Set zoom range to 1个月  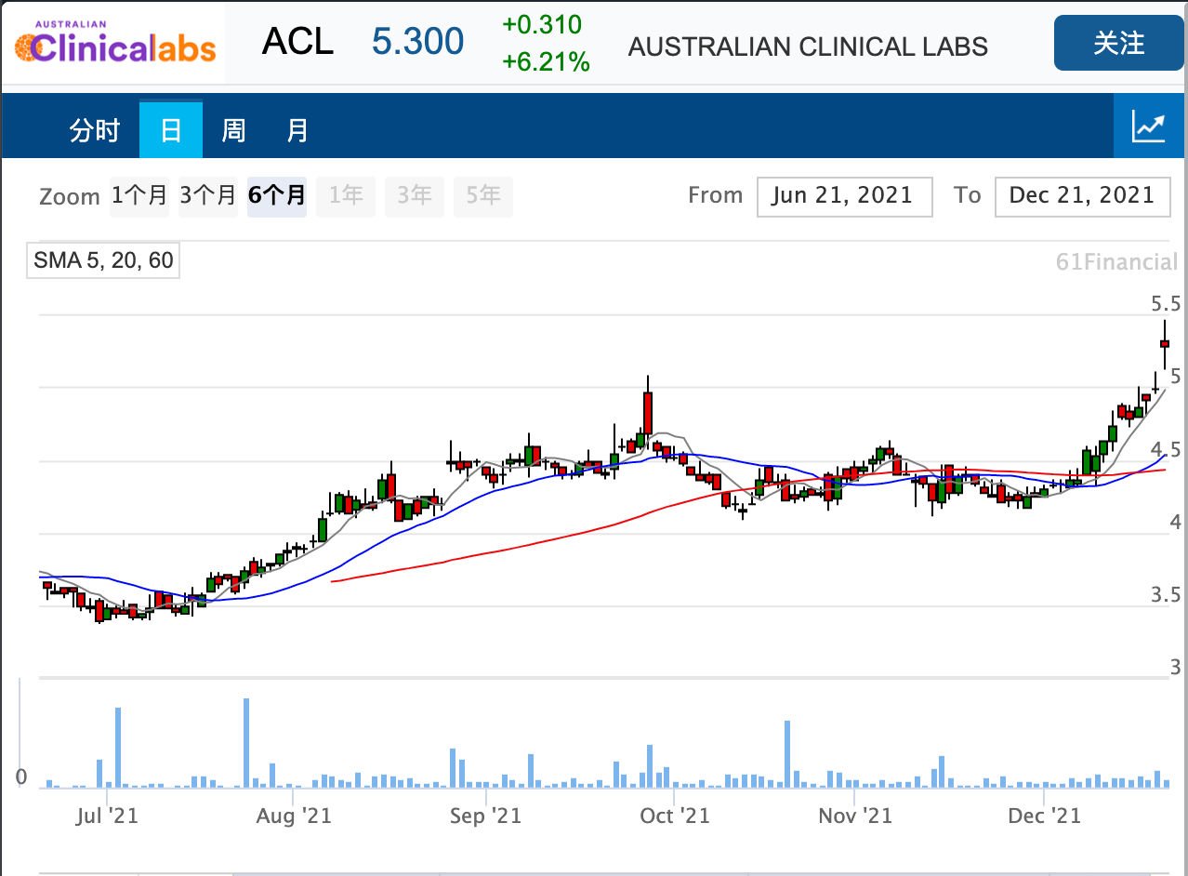point(139,195)
